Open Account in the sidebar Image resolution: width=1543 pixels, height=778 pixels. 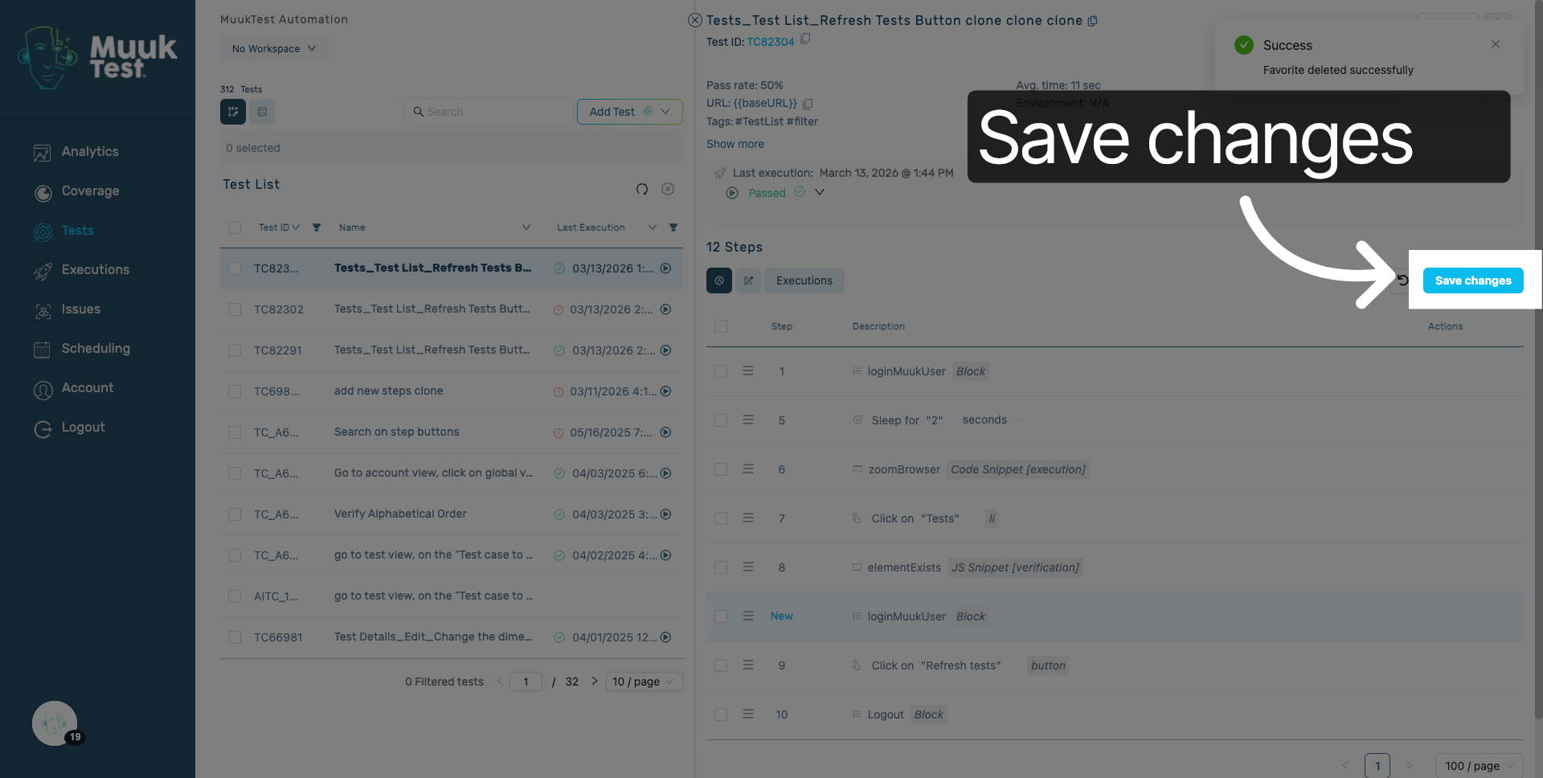(88, 388)
